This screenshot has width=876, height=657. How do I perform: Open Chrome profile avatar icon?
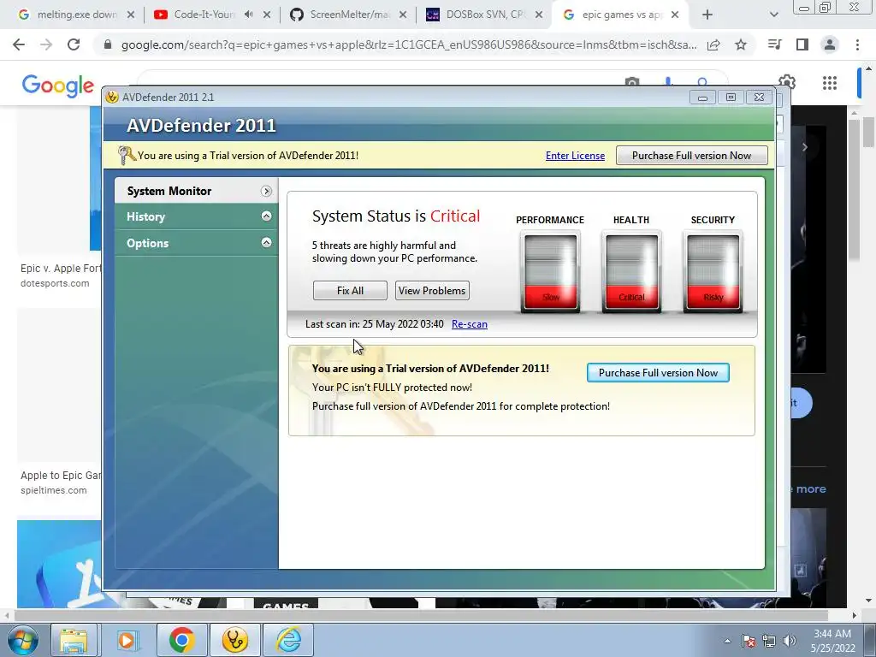pyautogui.click(x=830, y=44)
